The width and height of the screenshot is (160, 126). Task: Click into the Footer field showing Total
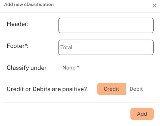[x=106, y=47]
